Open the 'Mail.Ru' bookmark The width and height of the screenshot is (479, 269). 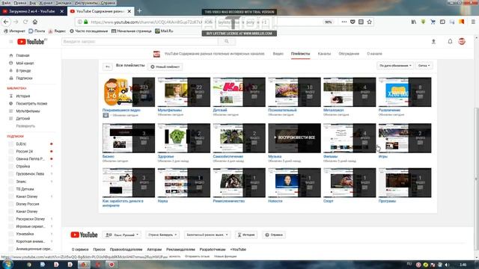(164, 31)
